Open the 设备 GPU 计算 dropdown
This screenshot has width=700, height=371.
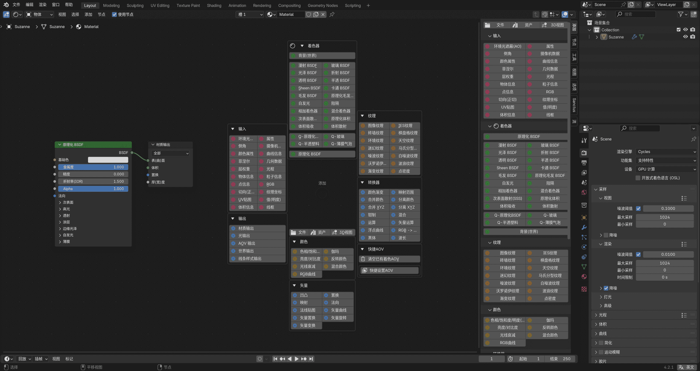[x=666, y=169]
